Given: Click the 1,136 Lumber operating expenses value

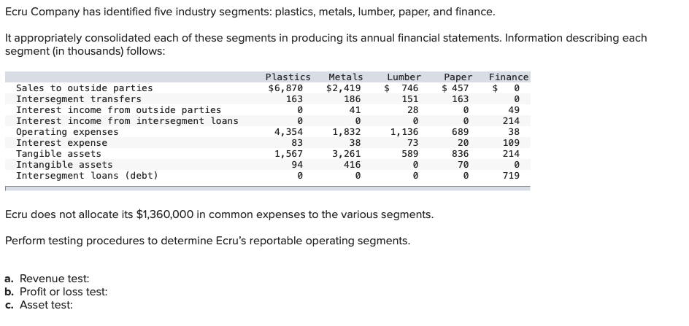Looking at the screenshot, I should coord(404,132).
